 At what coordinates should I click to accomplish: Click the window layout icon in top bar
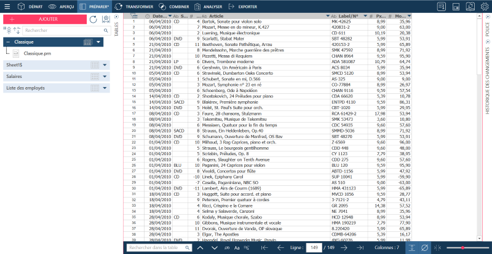(x=456, y=6)
